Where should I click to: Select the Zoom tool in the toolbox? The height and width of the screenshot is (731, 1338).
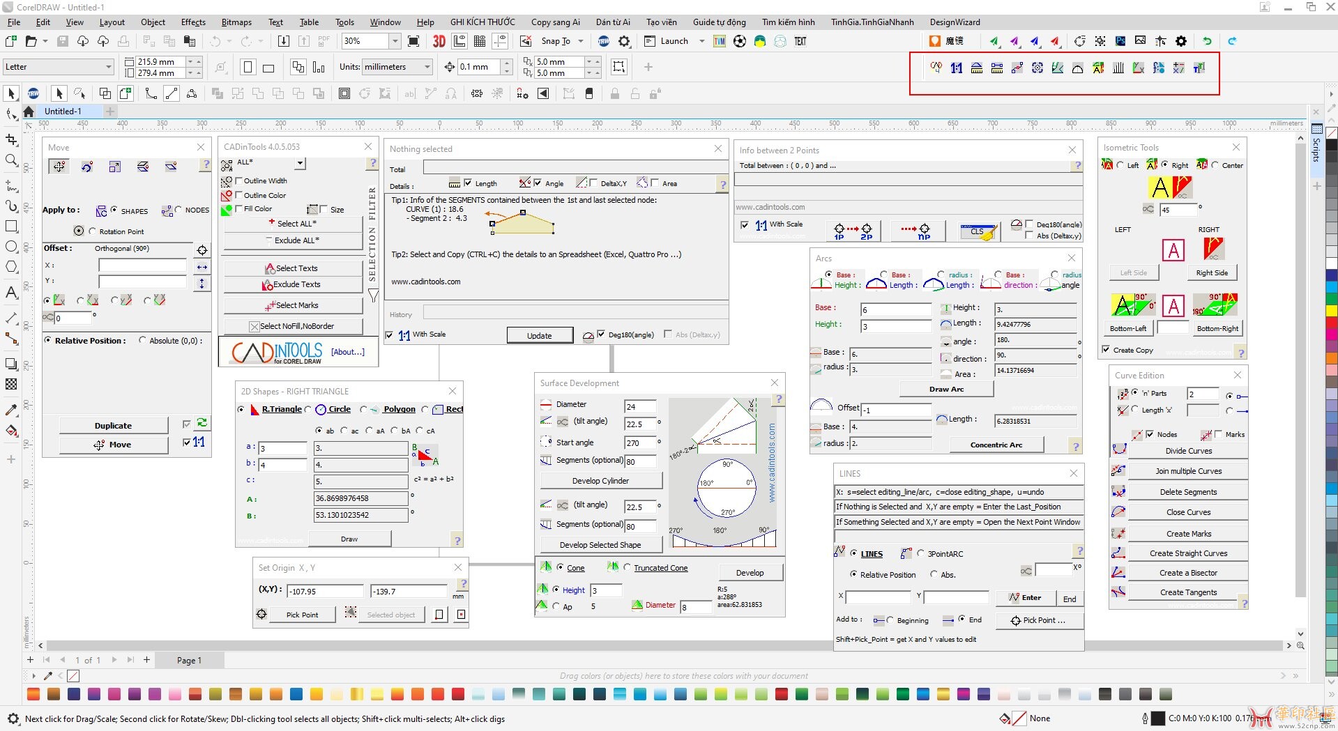tap(11, 160)
